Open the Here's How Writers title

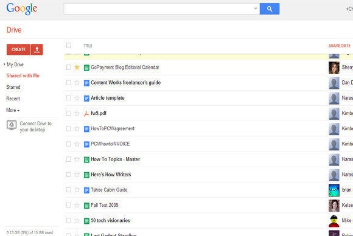click(111, 175)
